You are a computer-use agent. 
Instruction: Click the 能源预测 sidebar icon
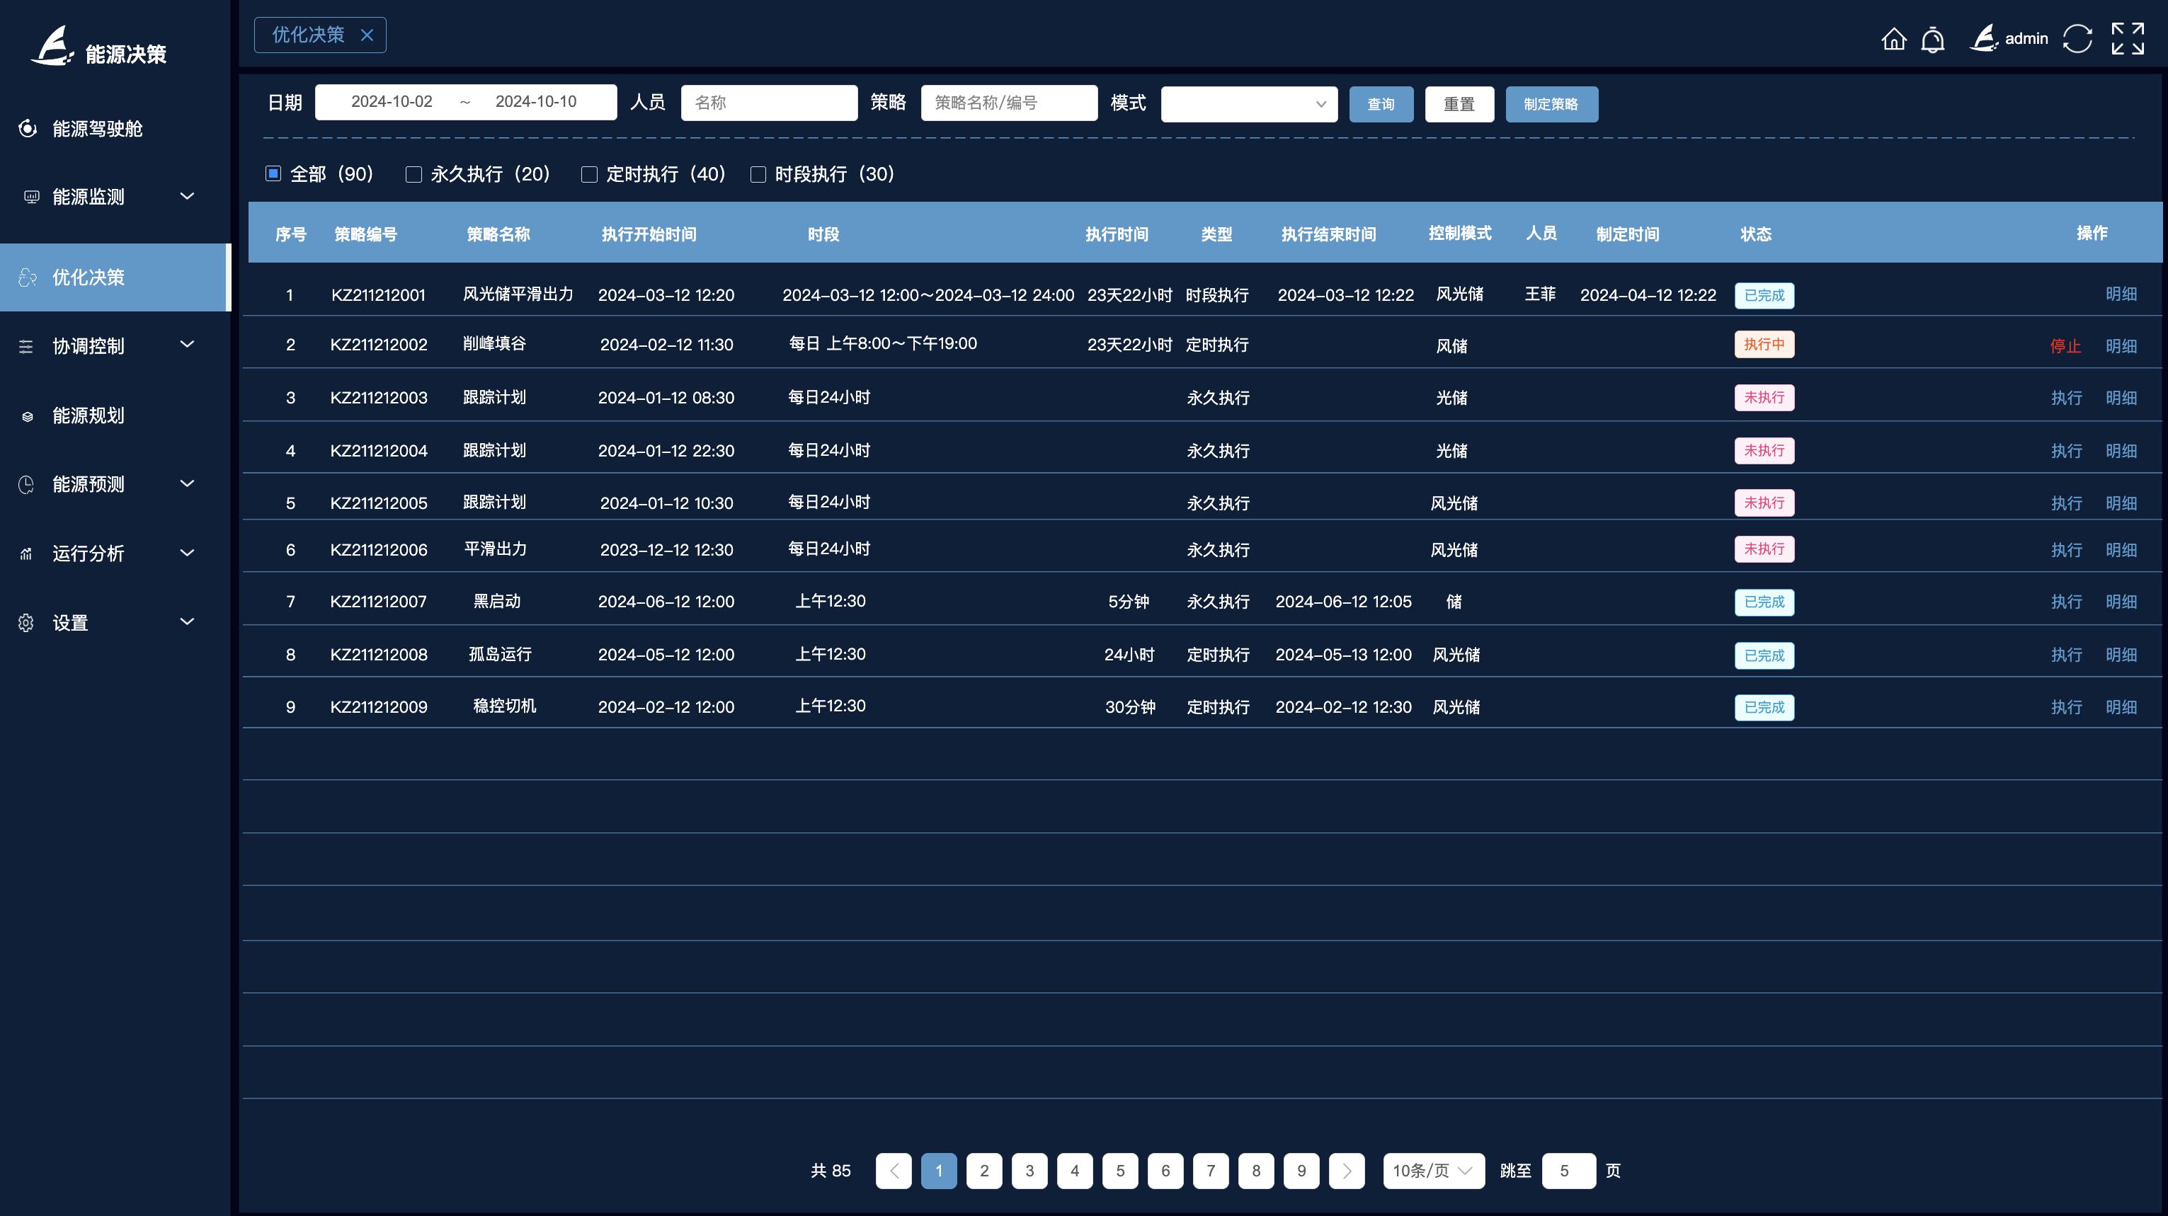[x=26, y=485]
